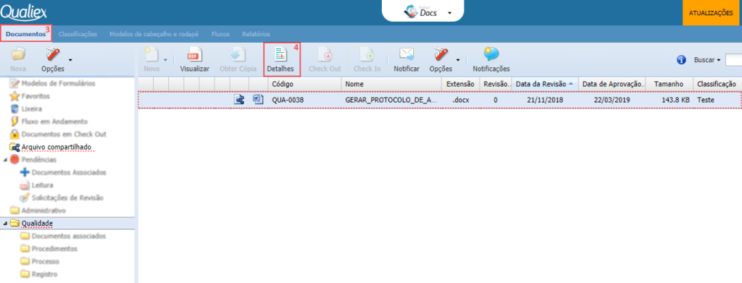742x283 pixels.
Task: Click the shared-file icon in QUA-0038 row
Action: (x=239, y=99)
